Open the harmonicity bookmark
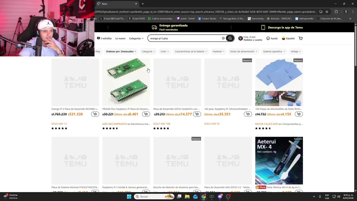 tap(255, 19)
